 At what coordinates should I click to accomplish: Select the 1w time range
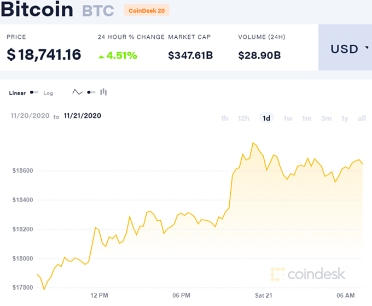[288, 118]
